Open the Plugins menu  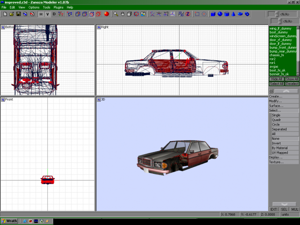tap(58, 8)
